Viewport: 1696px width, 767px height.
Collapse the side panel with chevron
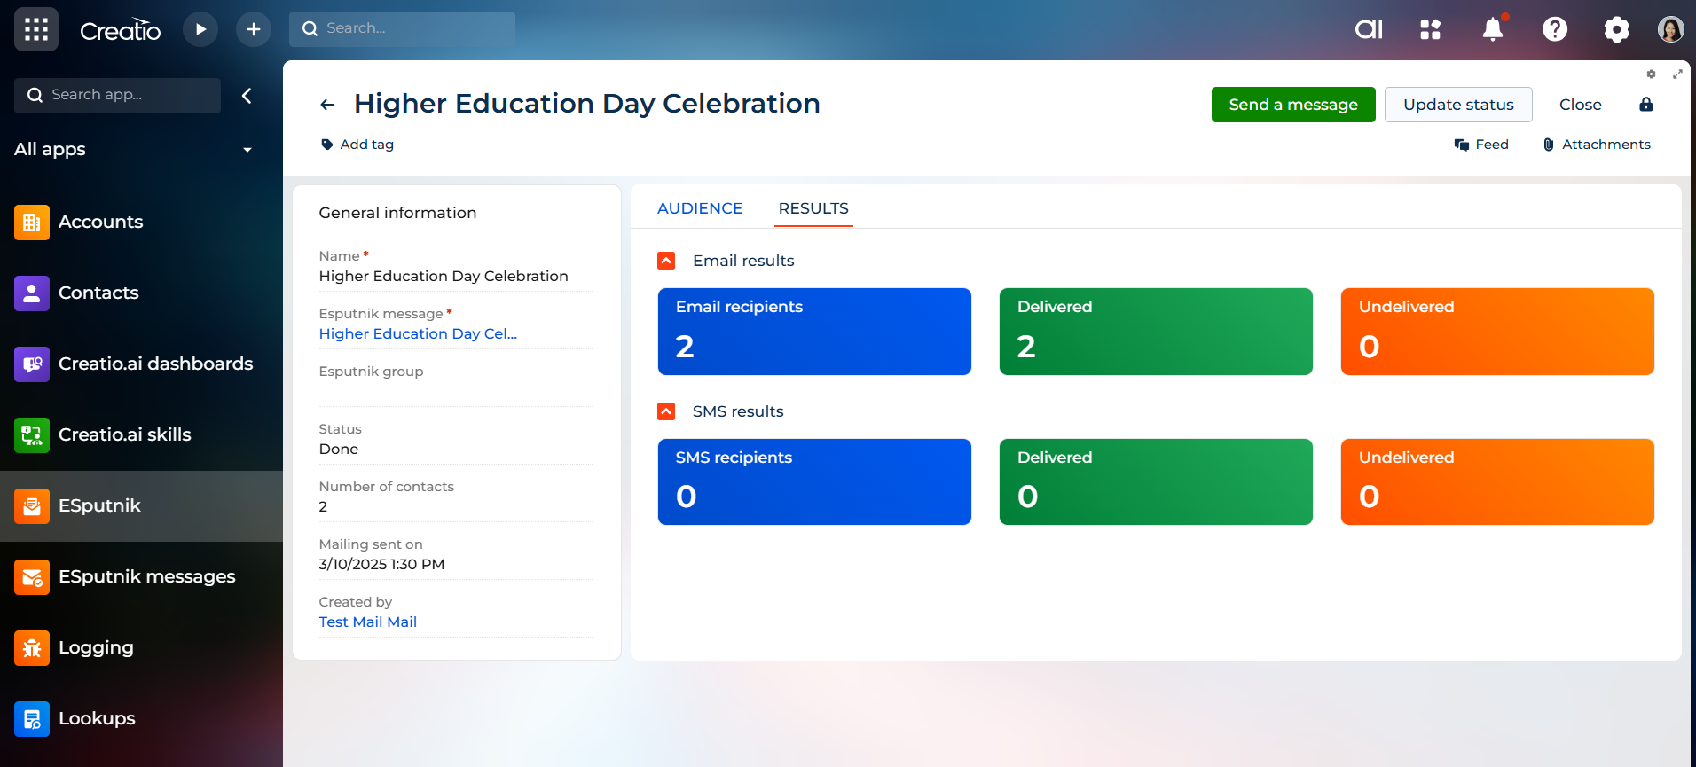click(247, 96)
